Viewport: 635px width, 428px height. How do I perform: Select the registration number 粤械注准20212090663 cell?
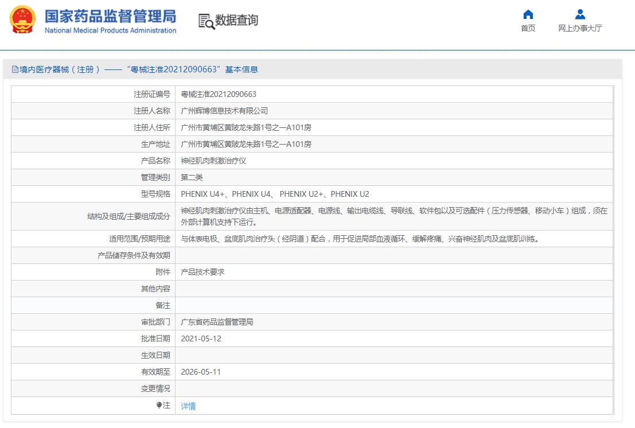pos(219,94)
